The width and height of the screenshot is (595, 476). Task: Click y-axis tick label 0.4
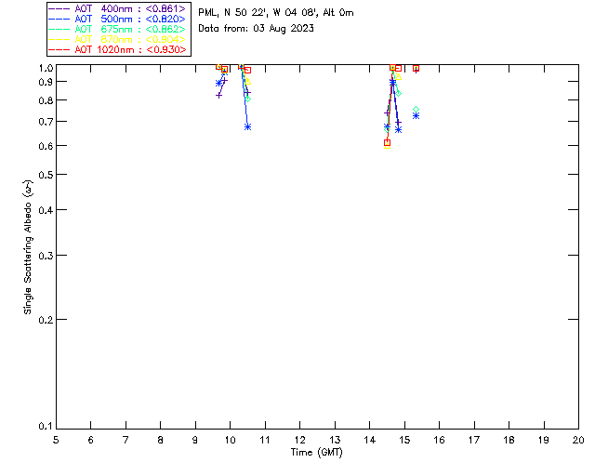tap(46, 210)
